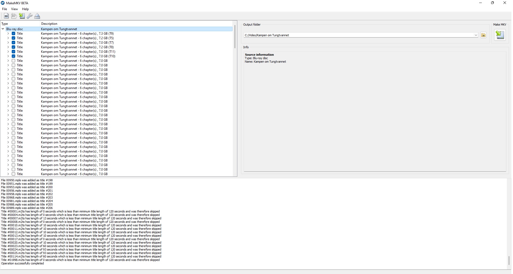Expand the T10 title row
Screen dimensions: 513x274
point(8,56)
